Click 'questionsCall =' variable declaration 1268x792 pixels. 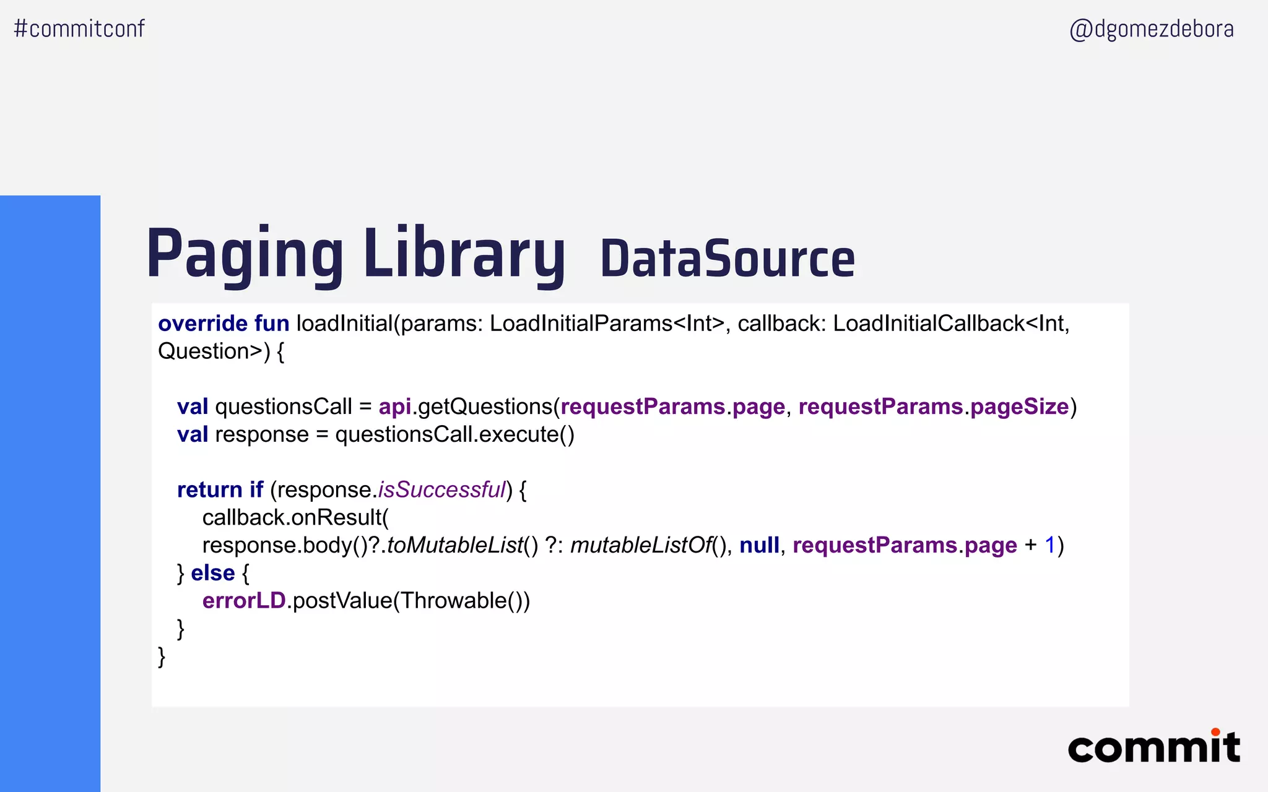[x=293, y=407]
